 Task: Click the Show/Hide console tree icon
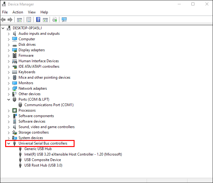pos(19,20)
